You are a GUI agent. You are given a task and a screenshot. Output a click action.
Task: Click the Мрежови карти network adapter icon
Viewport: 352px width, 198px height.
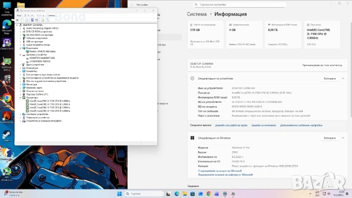pos(24,88)
